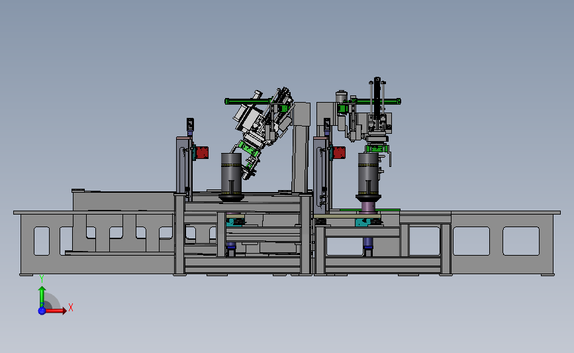Select the purple pedestal under right cylinder

tap(368, 207)
